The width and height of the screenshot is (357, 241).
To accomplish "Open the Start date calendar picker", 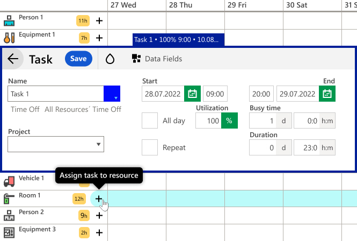I will pos(192,94).
